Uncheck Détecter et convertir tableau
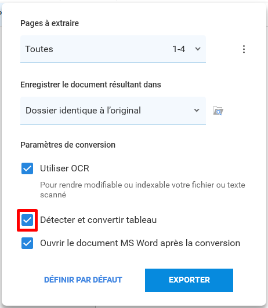 (27, 220)
